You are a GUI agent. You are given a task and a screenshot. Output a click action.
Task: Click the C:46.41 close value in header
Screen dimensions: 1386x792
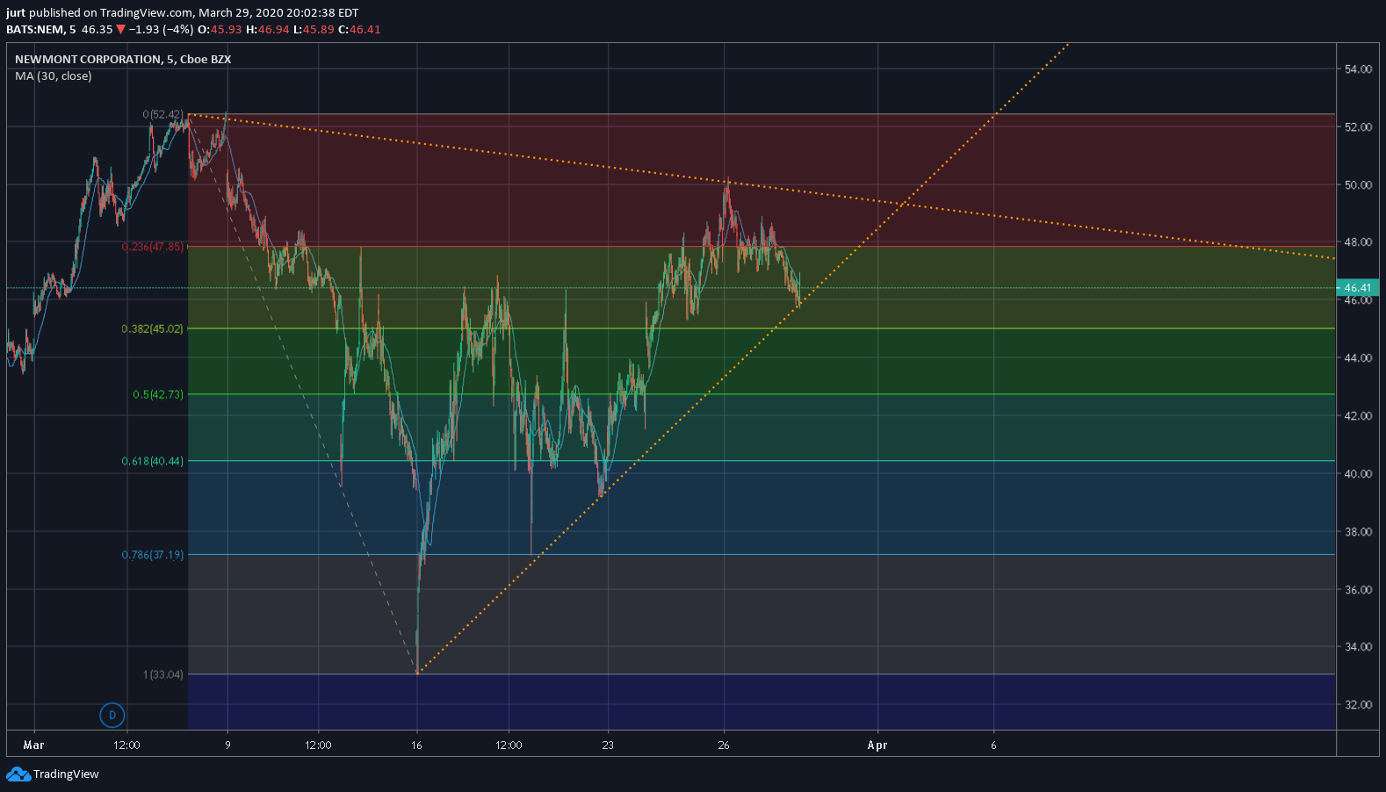(360, 30)
